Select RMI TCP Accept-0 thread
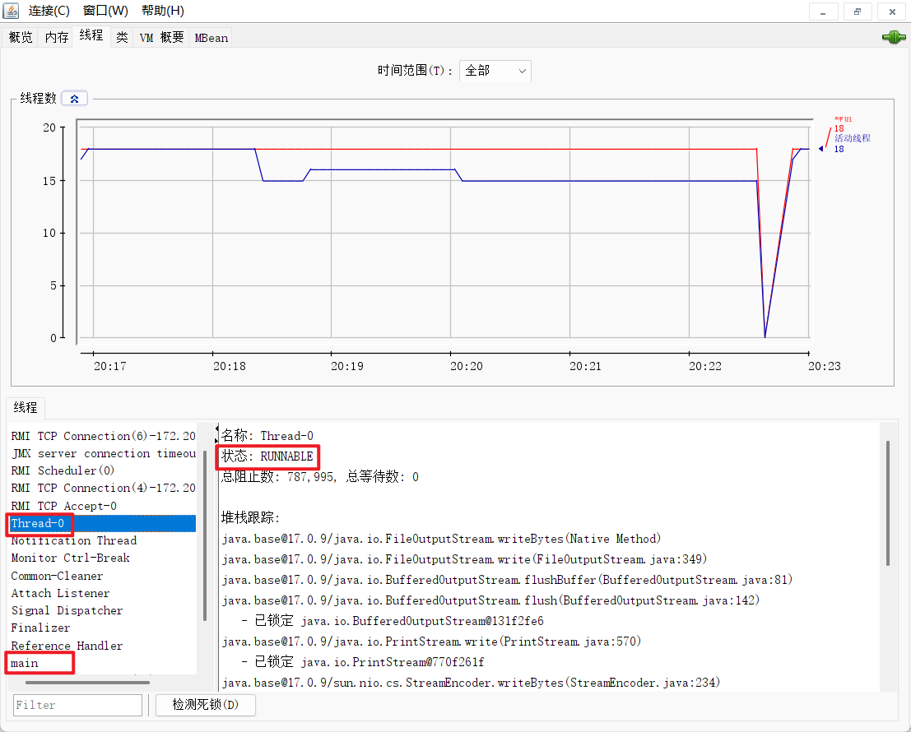 (103, 506)
